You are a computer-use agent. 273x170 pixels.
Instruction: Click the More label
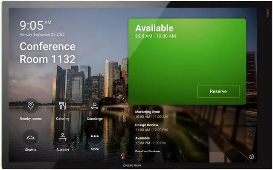[95, 149]
